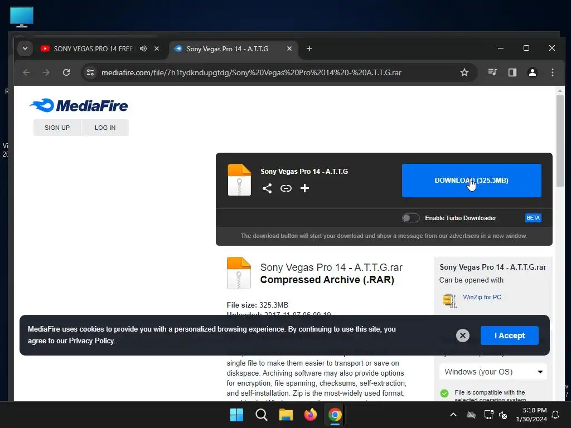Click orange archive icon in dark download panel
Image resolution: width=571 pixels, height=428 pixels.
pos(239,180)
